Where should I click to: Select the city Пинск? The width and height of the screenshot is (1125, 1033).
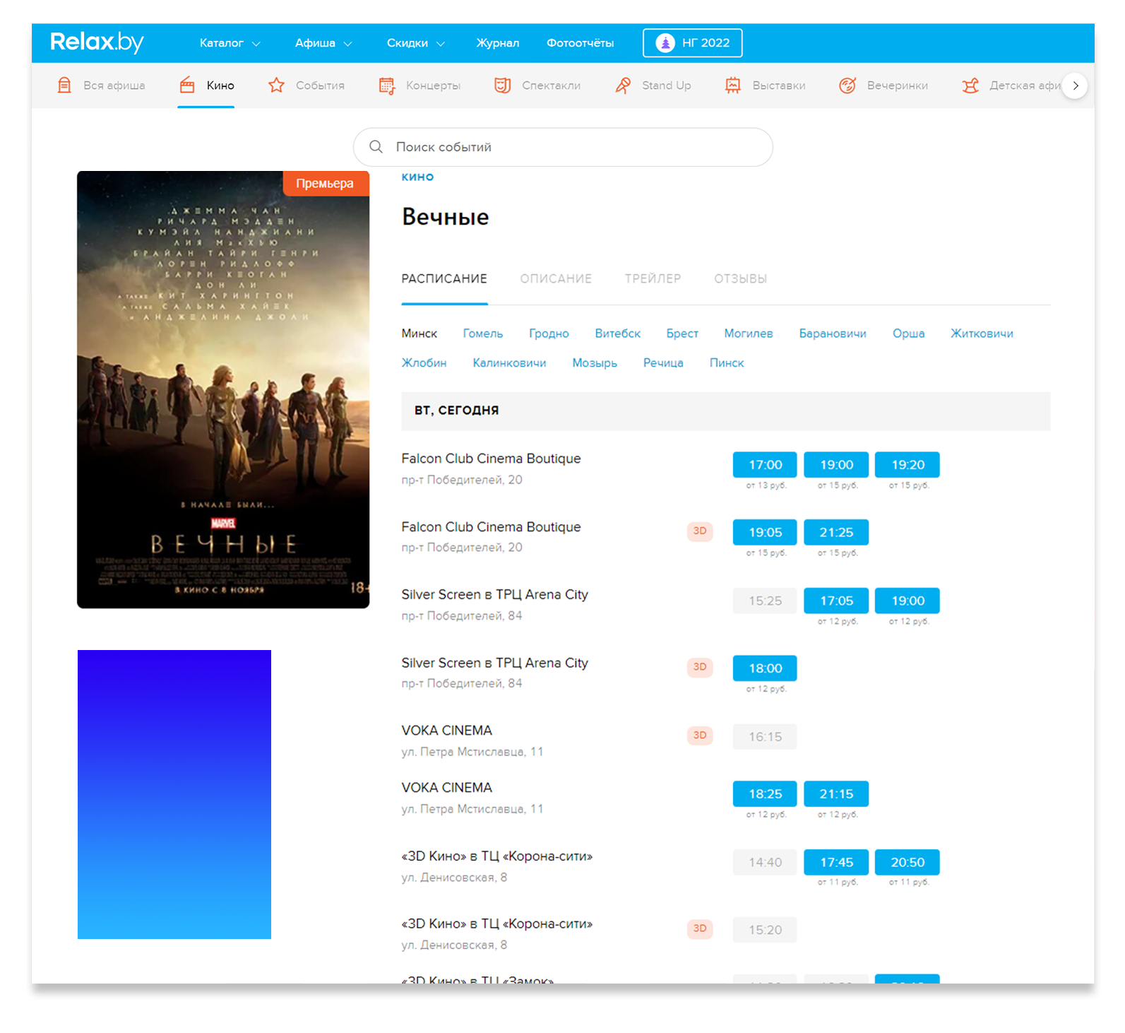pos(727,362)
